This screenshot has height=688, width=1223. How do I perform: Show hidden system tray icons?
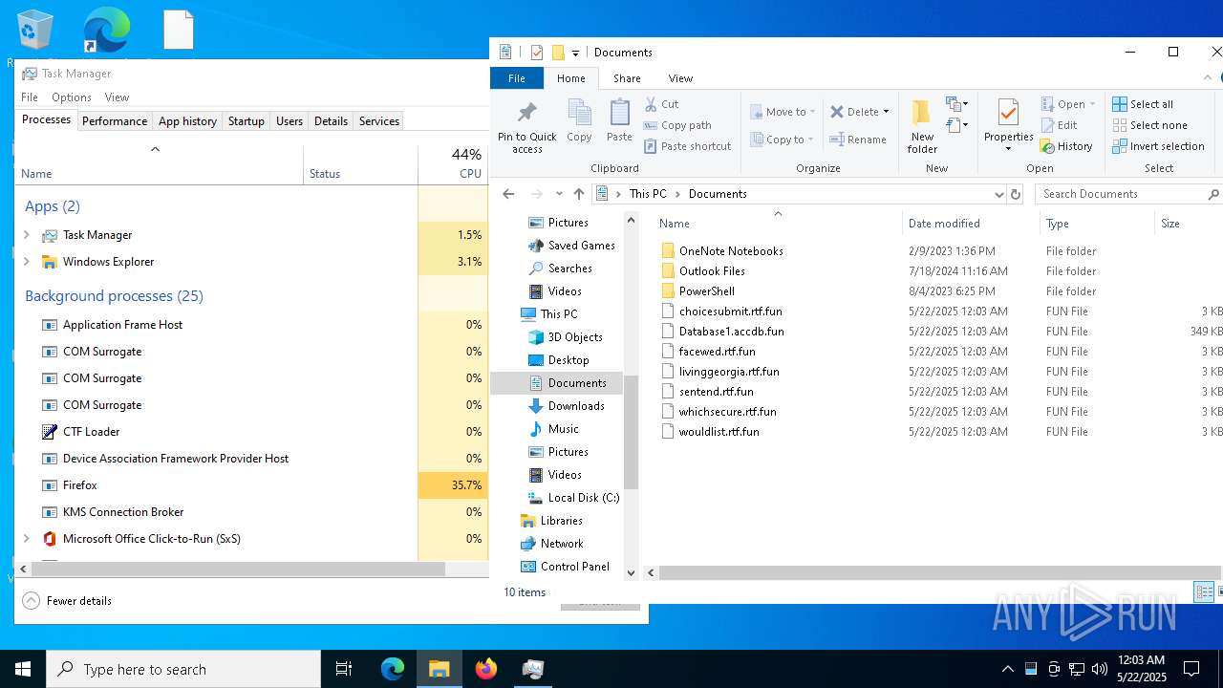click(x=1007, y=669)
